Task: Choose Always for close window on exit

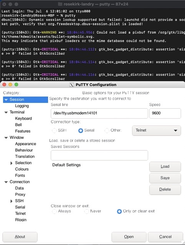Action: (54, 211)
